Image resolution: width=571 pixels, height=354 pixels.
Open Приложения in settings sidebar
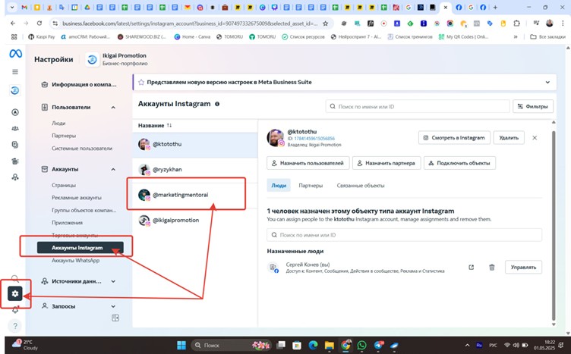tap(67, 222)
